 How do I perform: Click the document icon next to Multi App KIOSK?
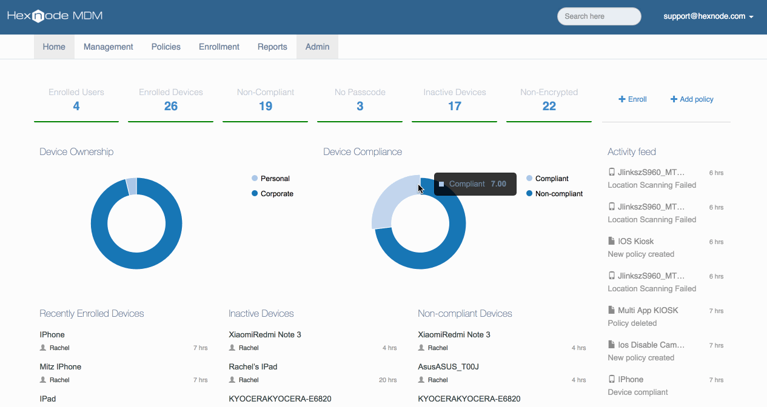[612, 310]
